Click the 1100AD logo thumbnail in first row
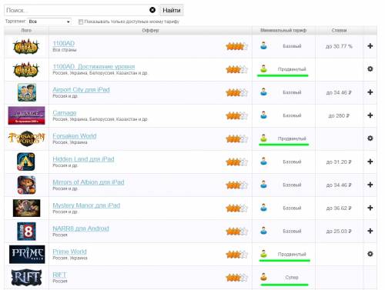Screen dimensions: 385x290 (x=26, y=46)
